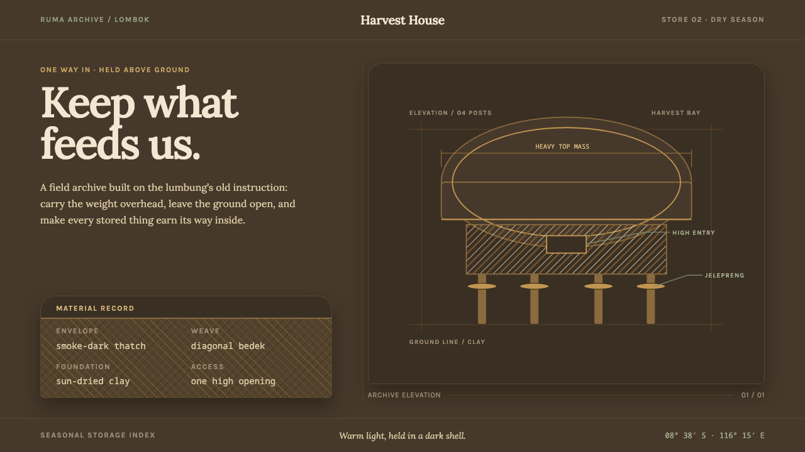Click the 'sun-dried clay' foundation value
Viewport: 805px width, 452px height.
[93, 381]
